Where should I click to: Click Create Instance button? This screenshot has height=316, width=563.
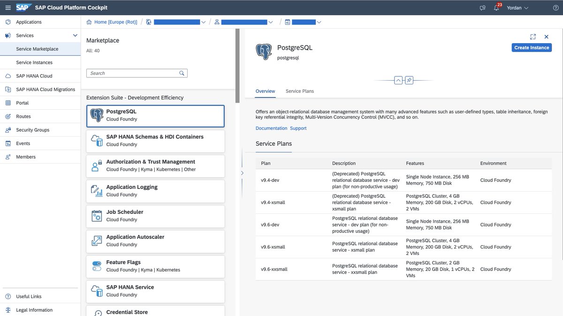(532, 47)
